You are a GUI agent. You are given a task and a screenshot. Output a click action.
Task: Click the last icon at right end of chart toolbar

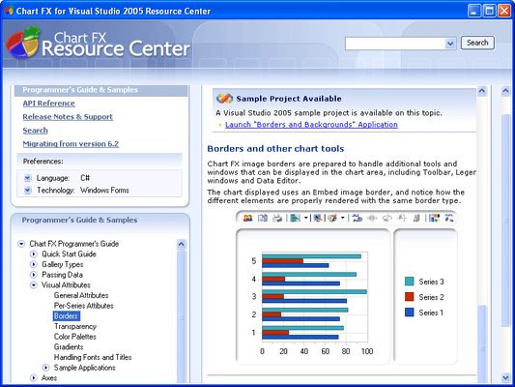449,218
